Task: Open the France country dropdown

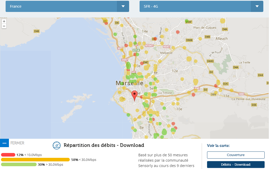Action: [x=61, y=6]
